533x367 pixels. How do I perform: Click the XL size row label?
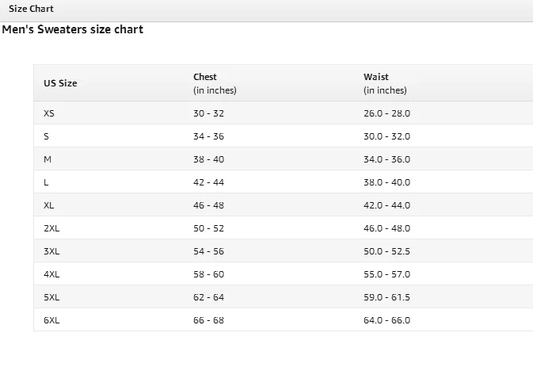tap(49, 205)
